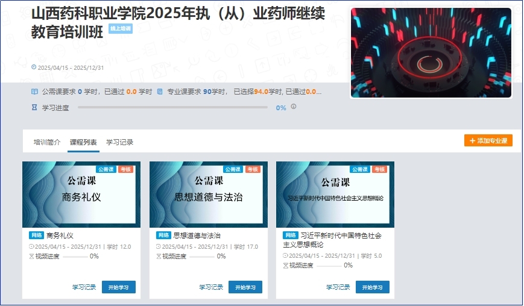The height and width of the screenshot is (306, 524).
Task: Open 学习记录 link for 习近平新时代 course
Action: (338, 287)
